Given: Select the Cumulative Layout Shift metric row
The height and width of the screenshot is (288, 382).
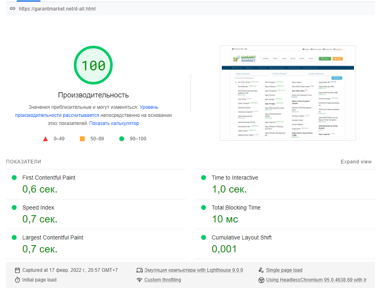Looking at the screenshot, I should pyautogui.click(x=242, y=237).
